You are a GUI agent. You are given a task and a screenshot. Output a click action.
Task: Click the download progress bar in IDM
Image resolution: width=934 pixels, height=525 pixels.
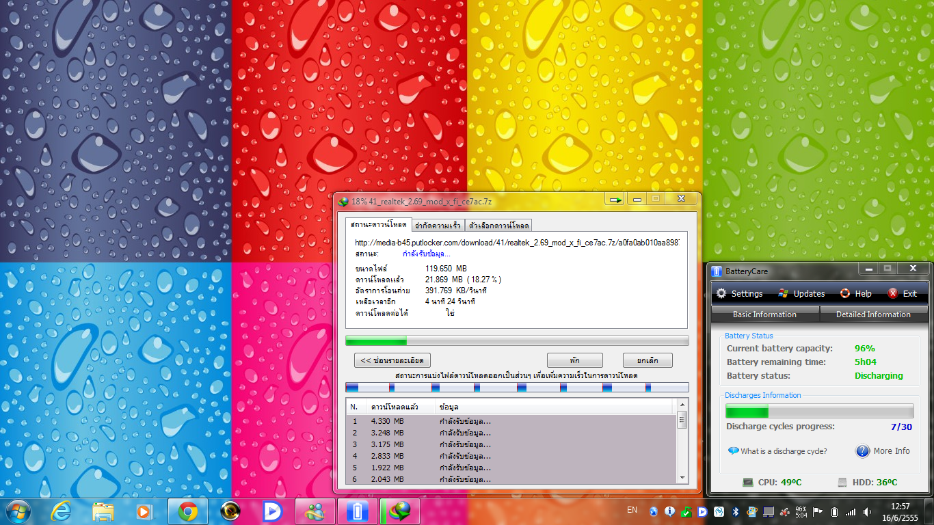coord(517,340)
